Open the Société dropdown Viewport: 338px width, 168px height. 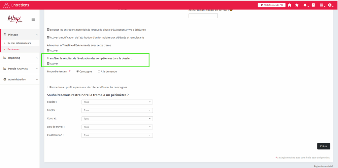pyautogui.click(x=117, y=102)
